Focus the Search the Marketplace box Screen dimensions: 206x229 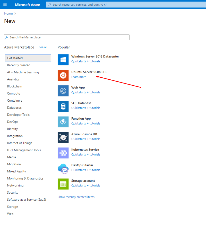pos(67,37)
